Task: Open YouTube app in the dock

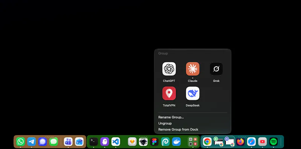Action: (262, 142)
